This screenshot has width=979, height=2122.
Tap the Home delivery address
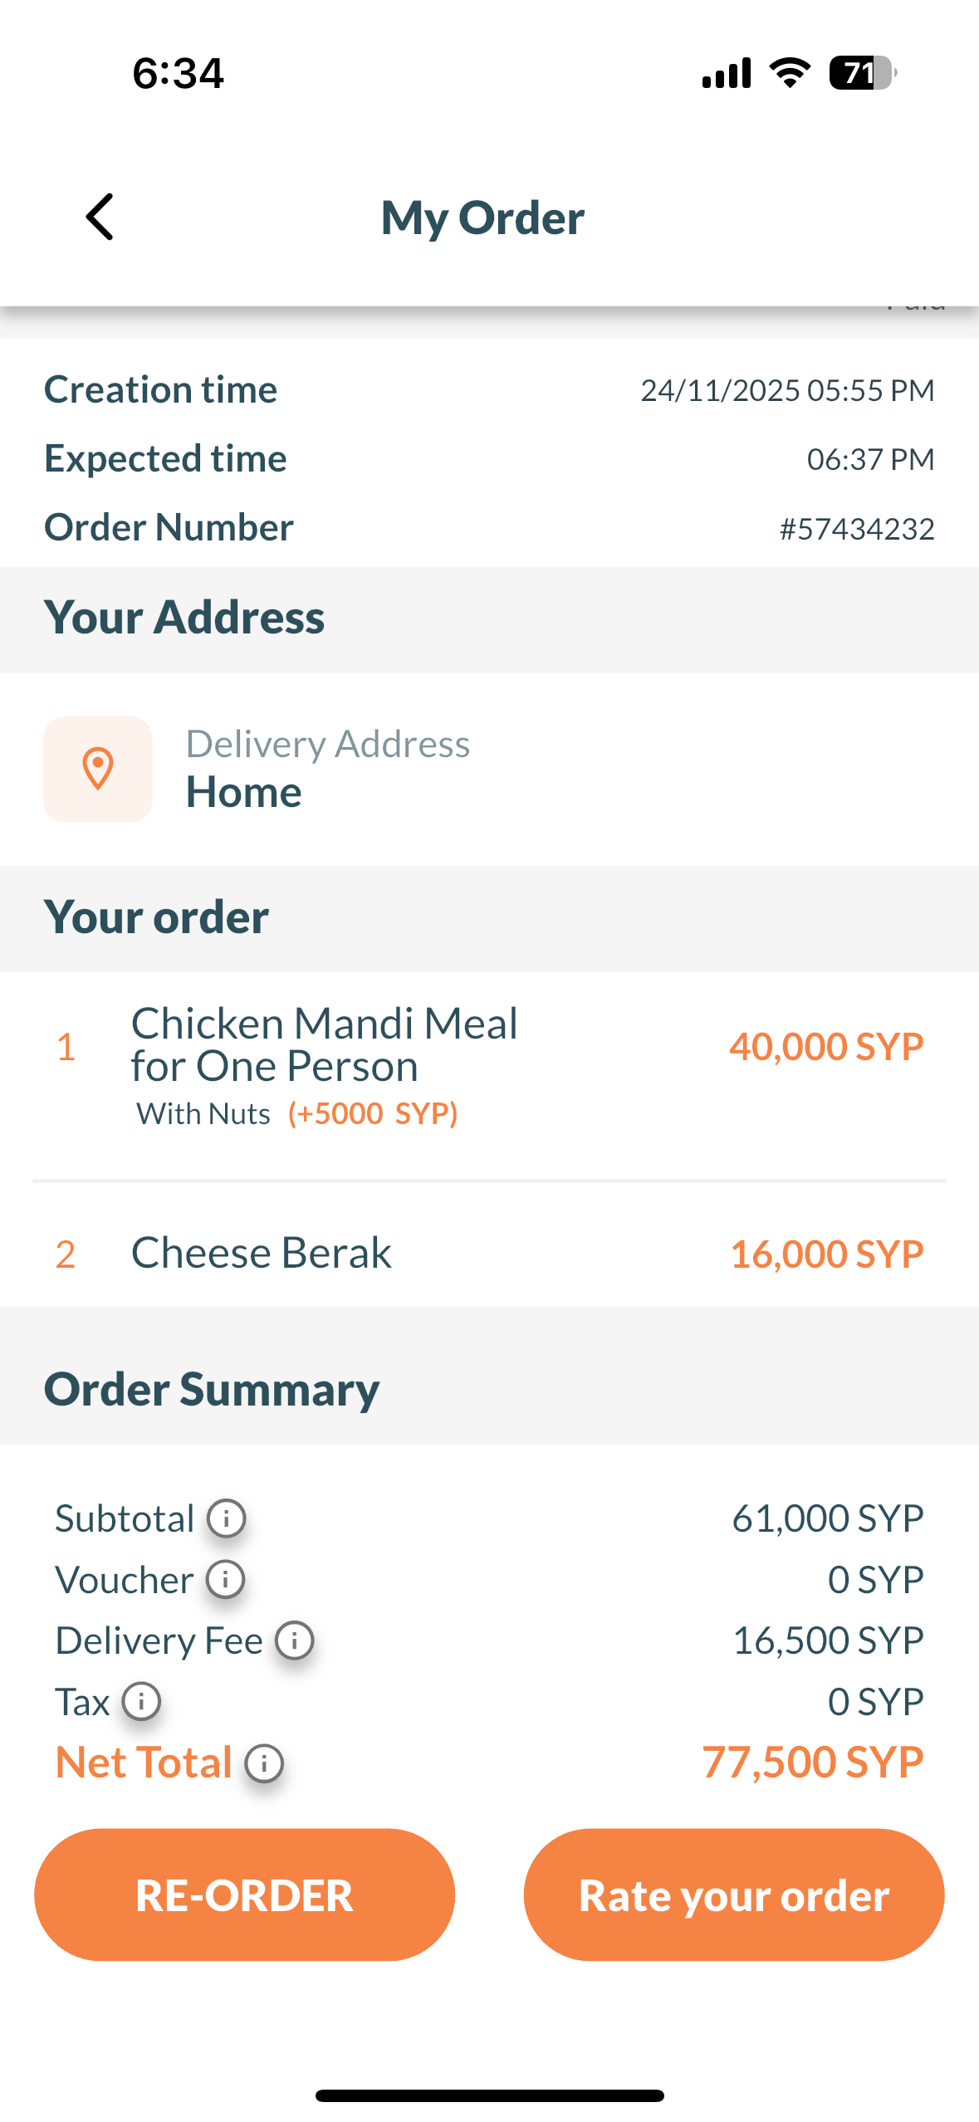point(243,792)
